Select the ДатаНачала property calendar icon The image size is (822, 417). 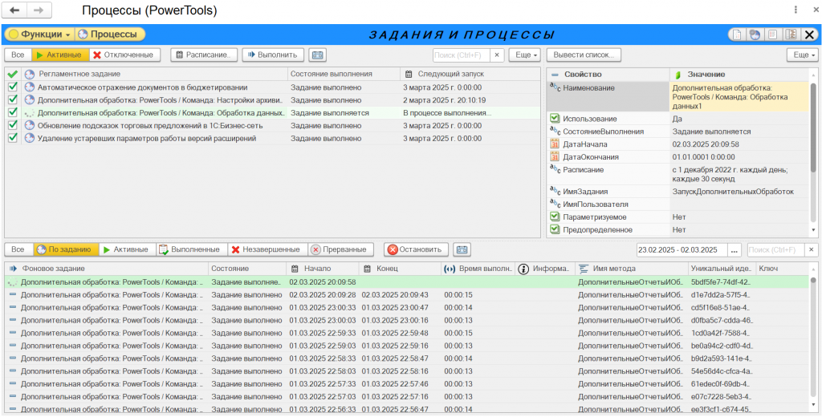pyautogui.click(x=555, y=144)
